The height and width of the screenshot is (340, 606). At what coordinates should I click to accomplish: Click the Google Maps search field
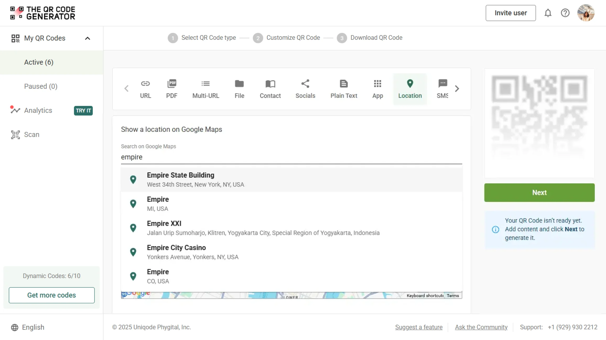(291, 157)
